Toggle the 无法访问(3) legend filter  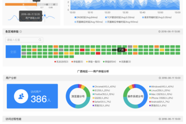click(x=61, y=62)
